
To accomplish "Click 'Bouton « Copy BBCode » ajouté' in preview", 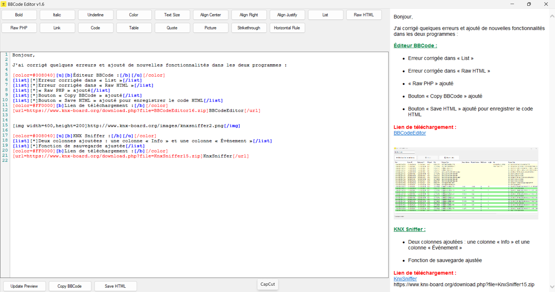I will (445, 96).
